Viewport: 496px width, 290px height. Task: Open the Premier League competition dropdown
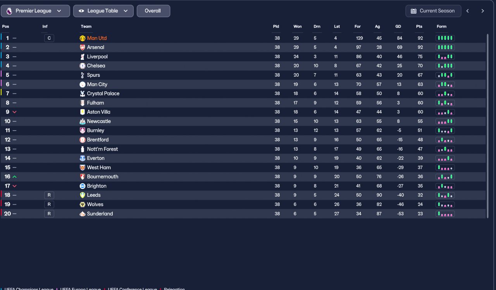[36, 11]
